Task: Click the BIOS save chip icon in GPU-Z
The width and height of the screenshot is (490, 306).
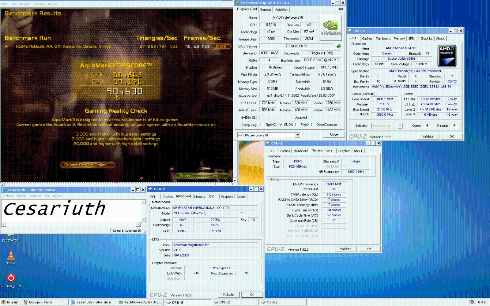Action: pos(338,46)
